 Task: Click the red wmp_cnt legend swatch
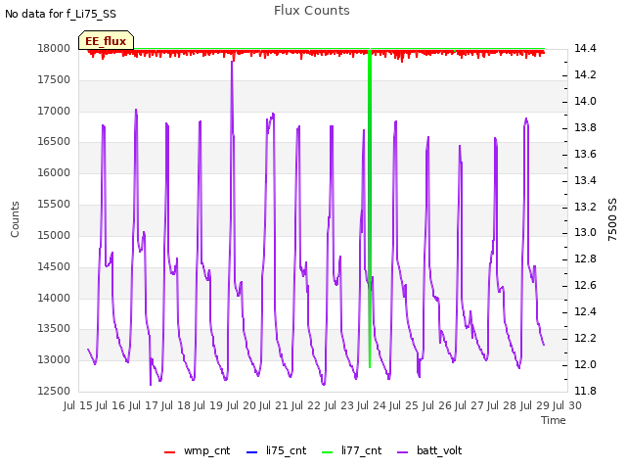click(x=169, y=452)
